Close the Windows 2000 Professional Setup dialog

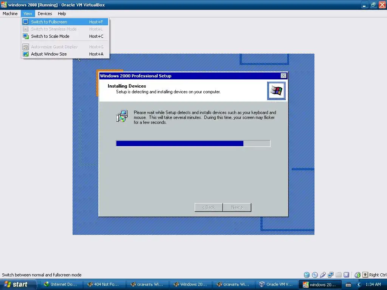283,76
